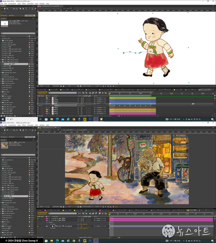Viewport: 216px width, 243px height.
Task: Open Photoshop from the upper taskbar
Action: 90,119
